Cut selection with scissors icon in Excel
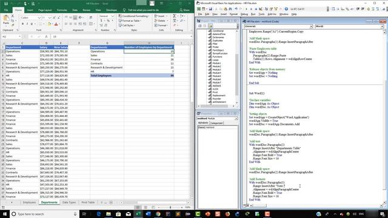The width and height of the screenshot is (388, 218). 13,16
